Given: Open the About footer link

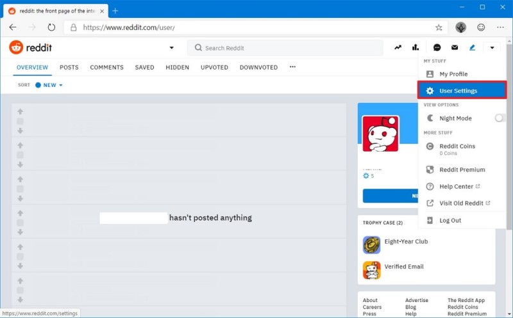Looking at the screenshot, I should (x=370, y=300).
